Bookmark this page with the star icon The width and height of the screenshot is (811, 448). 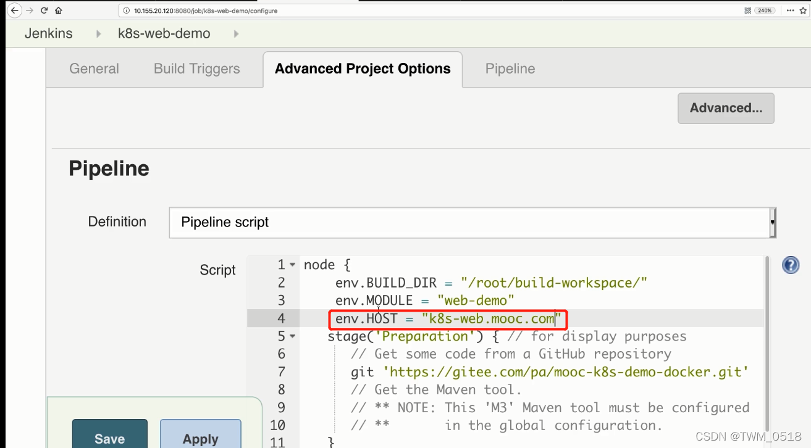[802, 10]
